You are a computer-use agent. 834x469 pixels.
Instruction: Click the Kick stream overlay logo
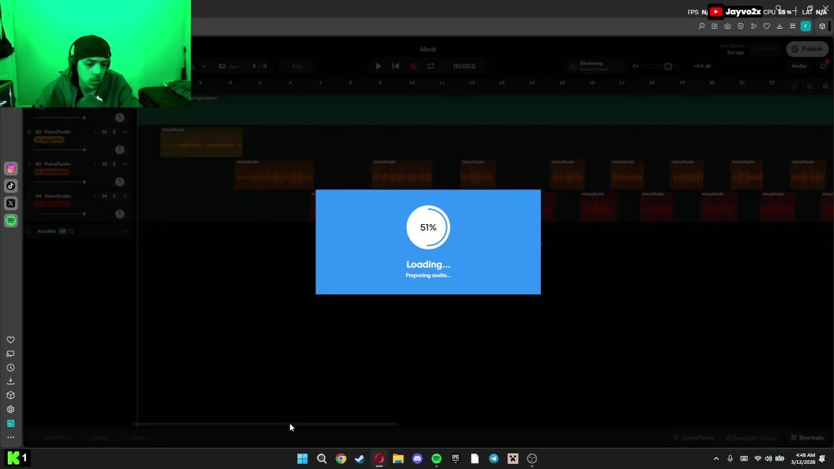[13, 458]
